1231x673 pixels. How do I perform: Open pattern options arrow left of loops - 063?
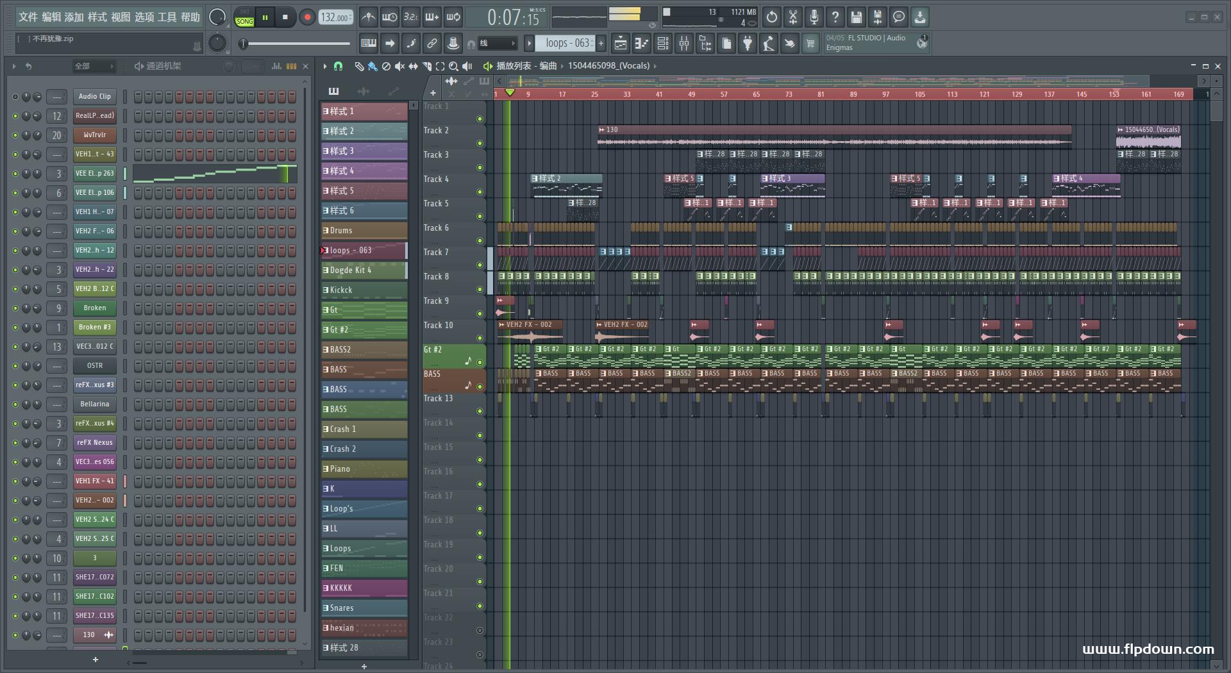529,44
